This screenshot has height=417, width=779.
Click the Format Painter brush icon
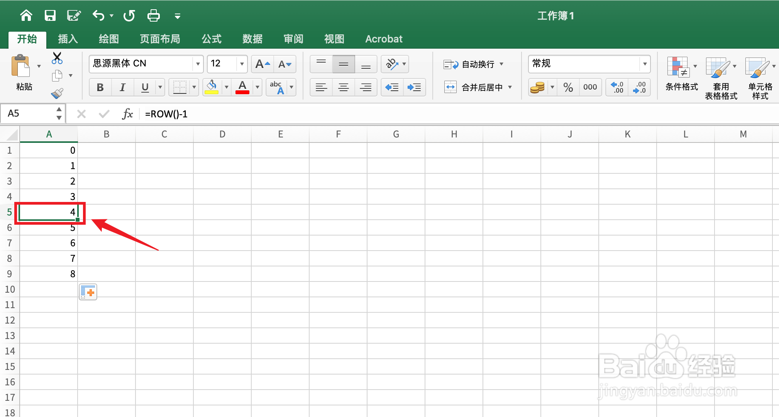[57, 93]
